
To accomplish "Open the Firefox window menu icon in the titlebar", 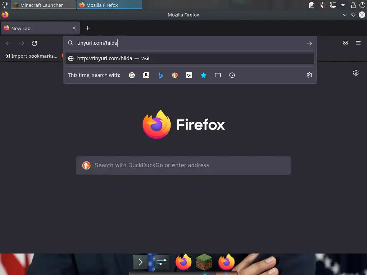I will [5, 15].
